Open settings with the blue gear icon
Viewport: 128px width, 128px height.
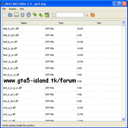point(28,15)
